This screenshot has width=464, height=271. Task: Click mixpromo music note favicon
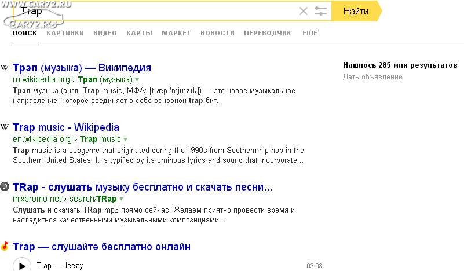coord(5,186)
